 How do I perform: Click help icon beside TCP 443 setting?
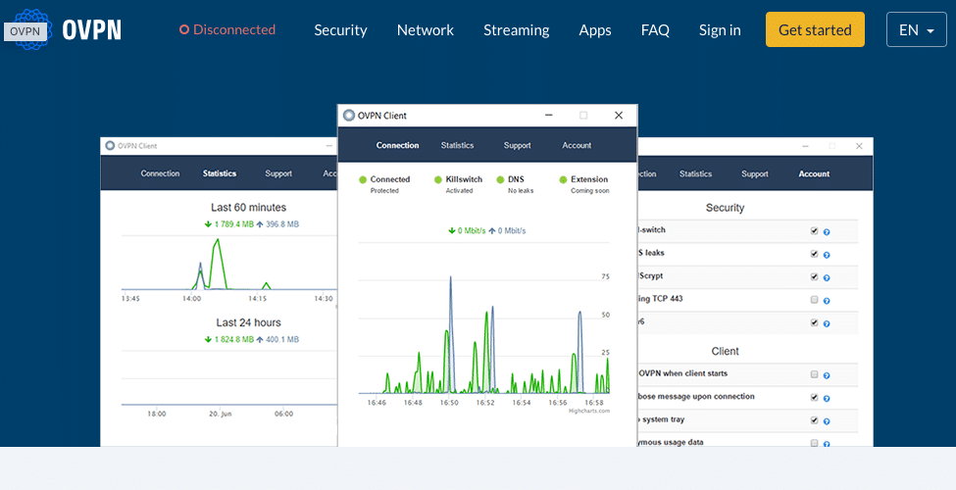point(827,300)
